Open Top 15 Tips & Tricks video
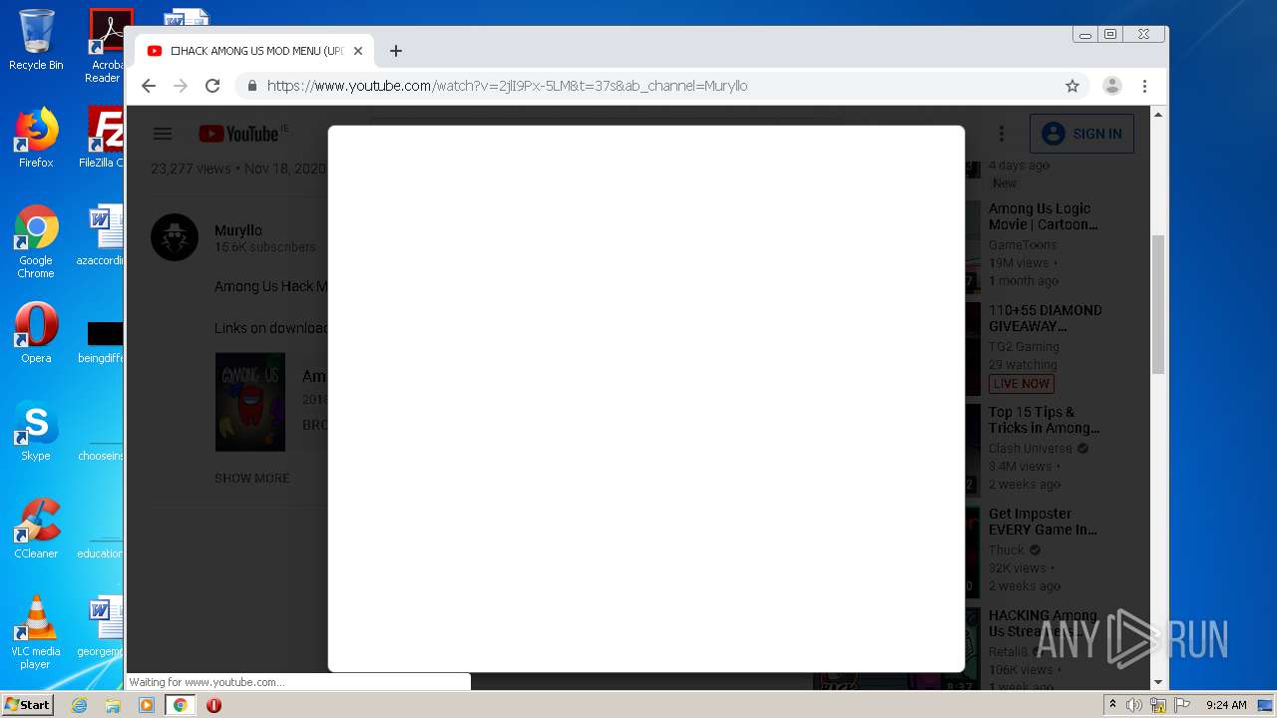 (x=1044, y=420)
